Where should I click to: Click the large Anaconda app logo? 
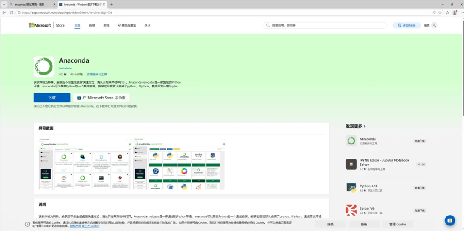(44, 67)
